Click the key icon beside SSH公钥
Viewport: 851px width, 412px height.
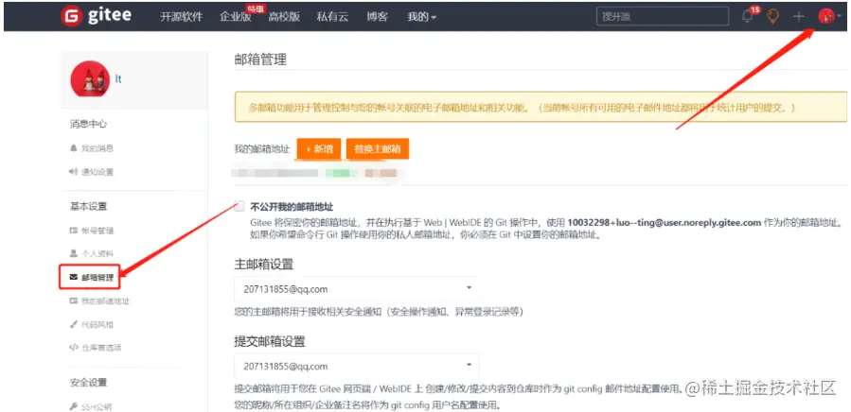point(73,406)
